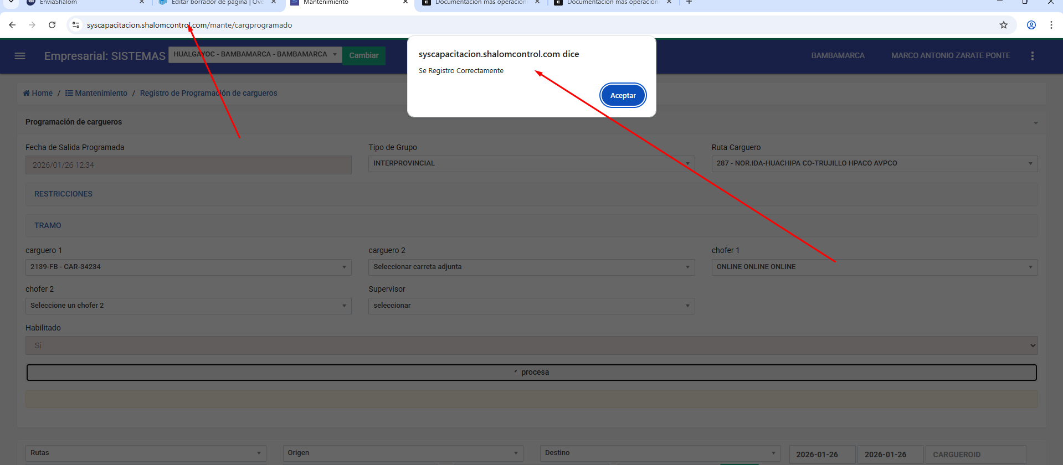Expand the Ruta Carguero dropdown
1063x465 pixels.
pyautogui.click(x=874, y=164)
